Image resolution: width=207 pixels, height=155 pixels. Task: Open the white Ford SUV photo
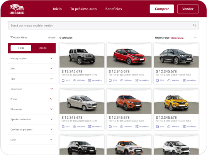pyautogui.click(x=176, y=145)
